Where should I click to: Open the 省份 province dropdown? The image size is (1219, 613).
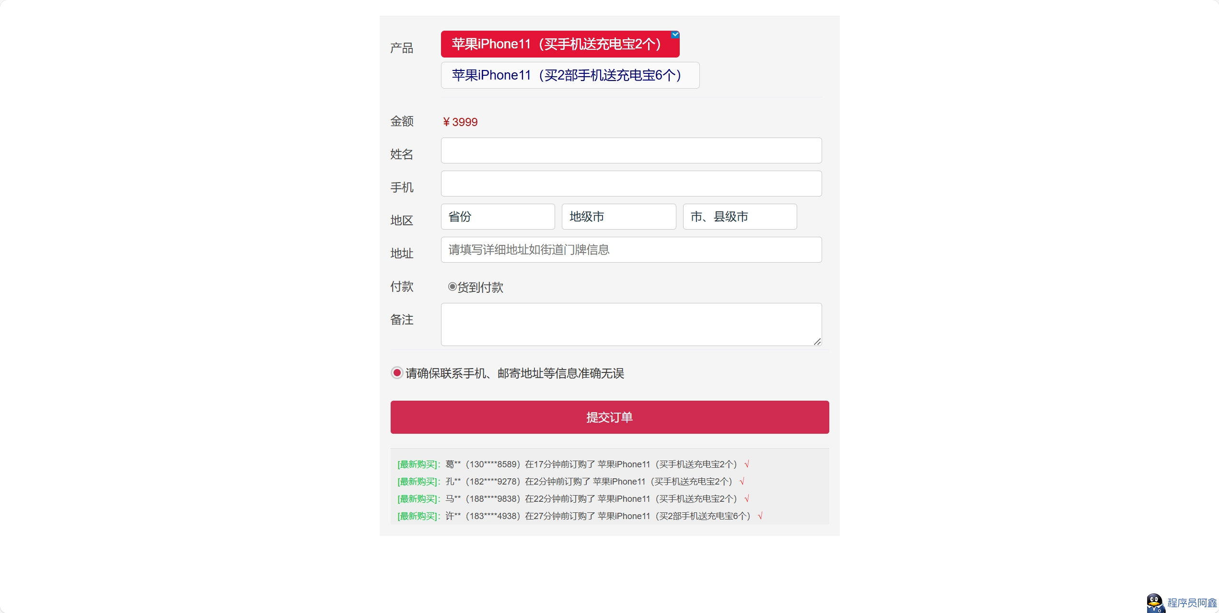click(498, 217)
